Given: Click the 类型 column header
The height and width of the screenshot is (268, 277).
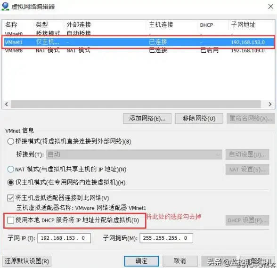Looking at the screenshot, I should (42, 24).
